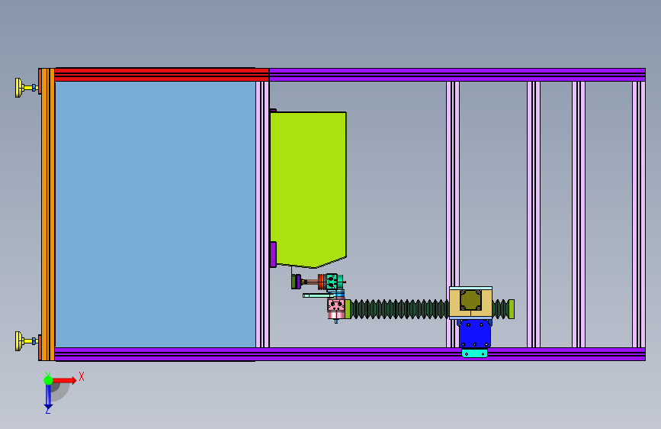The width and height of the screenshot is (661, 429).
Task: Pick the red top beam segment
Action: pyautogui.click(x=162, y=75)
